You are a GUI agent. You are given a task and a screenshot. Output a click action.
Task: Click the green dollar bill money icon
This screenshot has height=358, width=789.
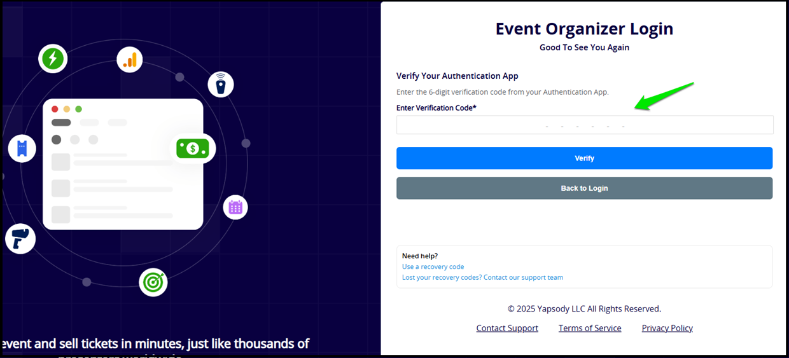[193, 149]
